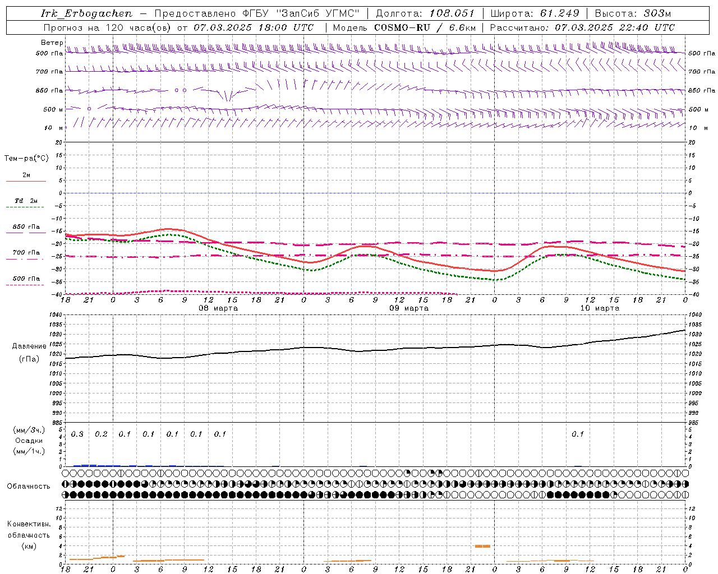
Task: Select the 'Долгота: 108.051' longitude value
Action: pyautogui.click(x=425, y=13)
